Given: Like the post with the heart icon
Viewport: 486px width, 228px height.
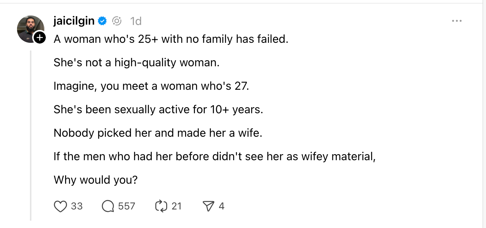Looking at the screenshot, I should click(x=61, y=206).
